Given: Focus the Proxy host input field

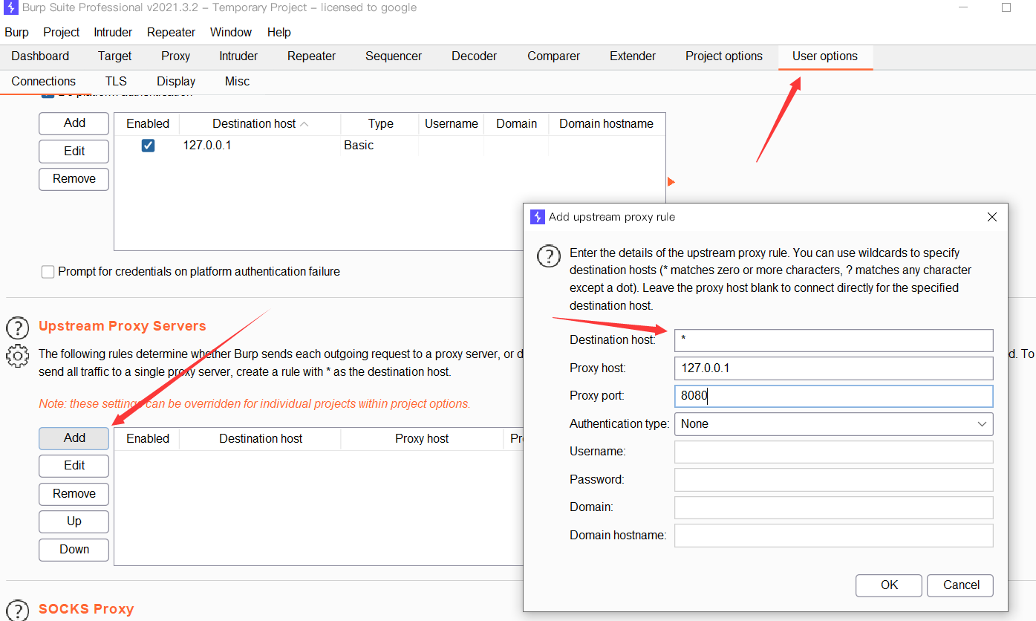Looking at the screenshot, I should [833, 368].
